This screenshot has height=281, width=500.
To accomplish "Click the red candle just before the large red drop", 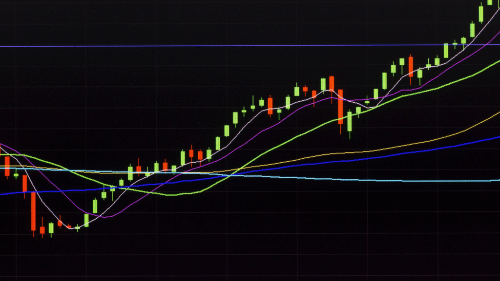I will click(x=332, y=83).
